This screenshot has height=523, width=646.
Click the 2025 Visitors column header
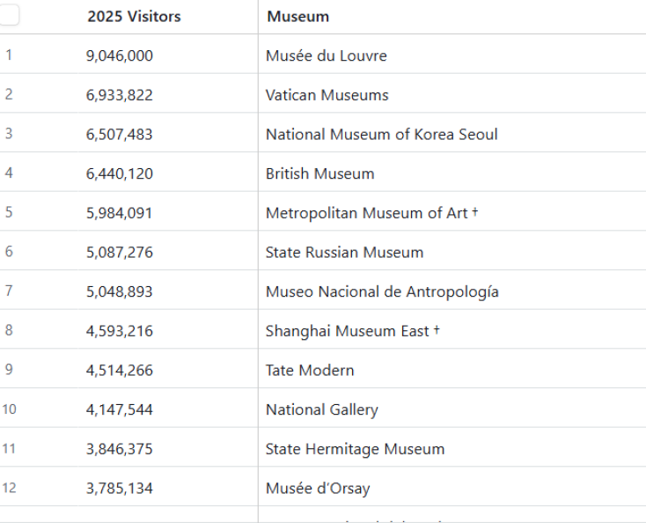[x=134, y=17]
